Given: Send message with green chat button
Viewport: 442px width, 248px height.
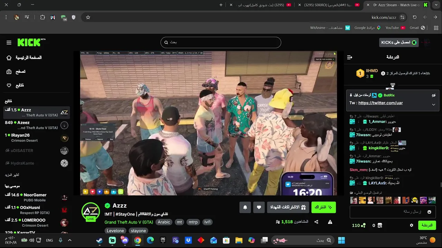Looking at the screenshot, I should [x=427, y=225].
